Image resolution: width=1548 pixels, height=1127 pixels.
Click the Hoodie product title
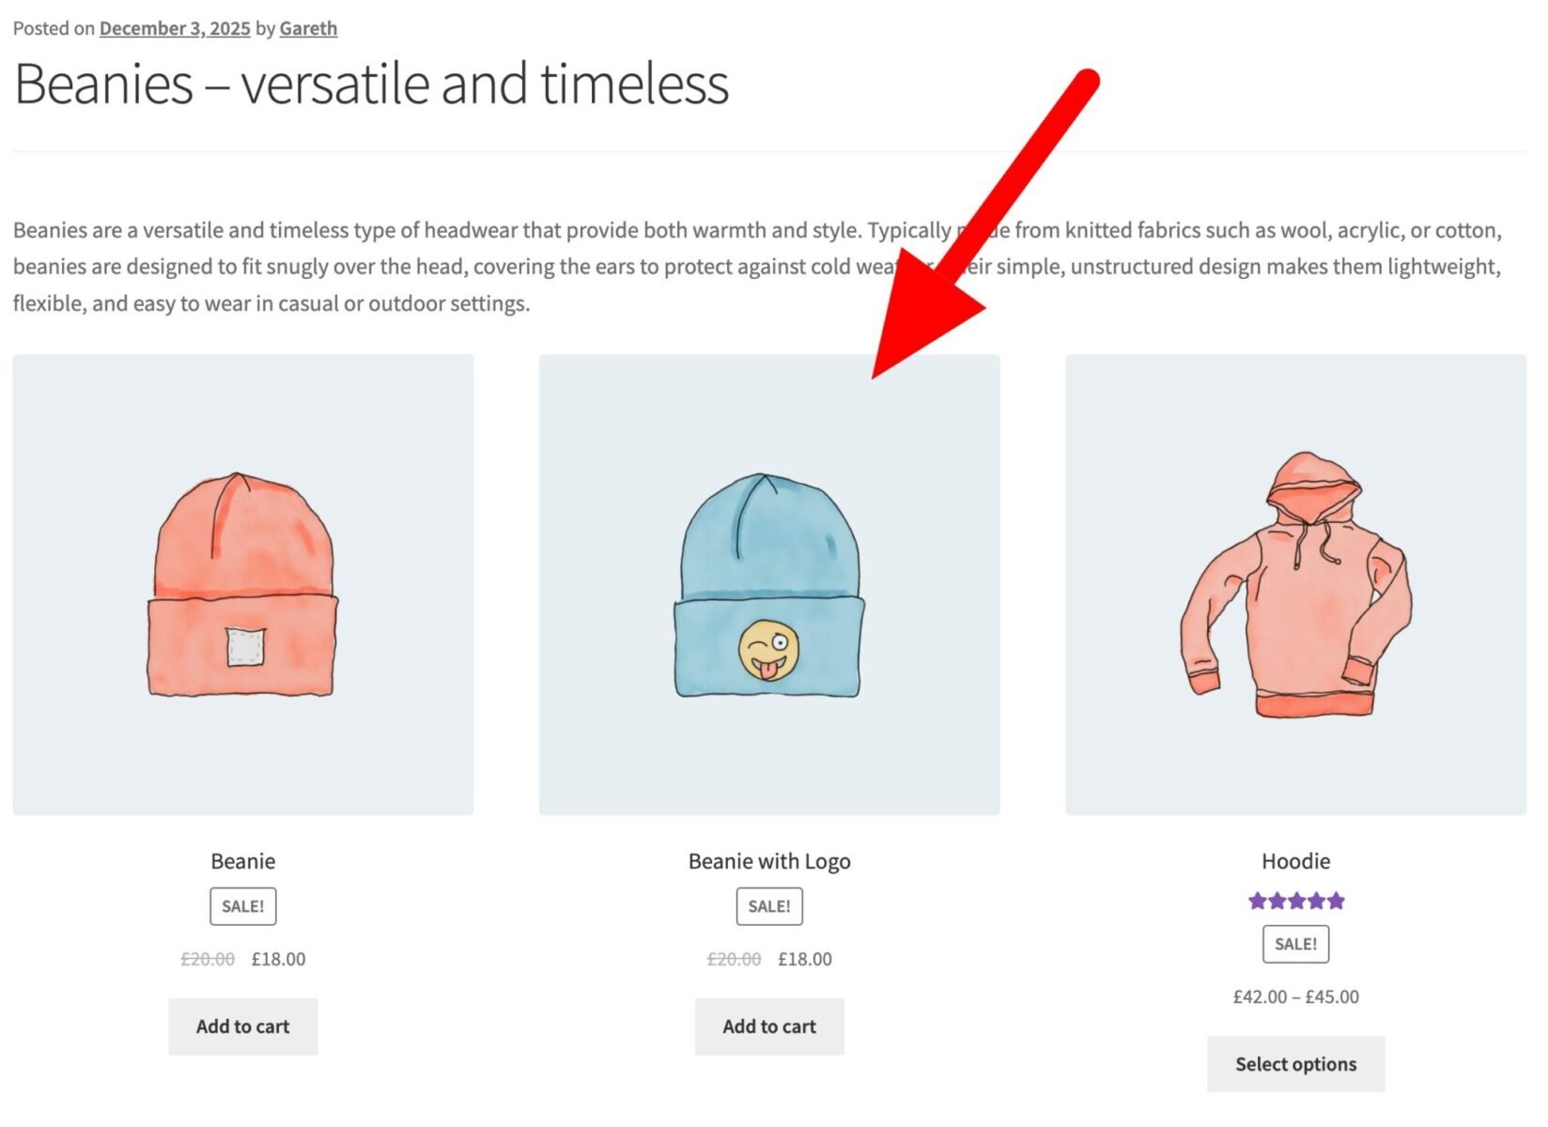click(x=1295, y=860)
